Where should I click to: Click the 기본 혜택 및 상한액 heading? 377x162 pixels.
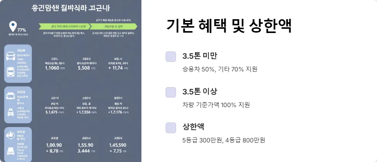pyautogui.click(x=229, y=26)
